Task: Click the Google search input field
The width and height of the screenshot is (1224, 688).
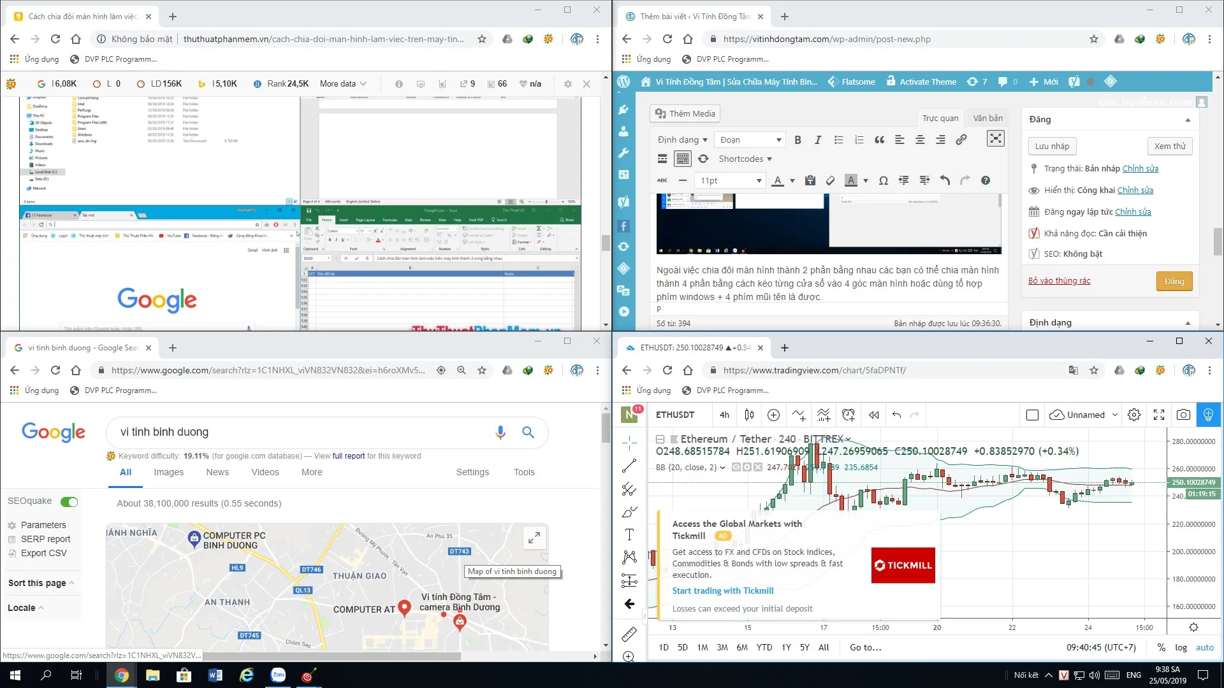Action: coord(300,433)
